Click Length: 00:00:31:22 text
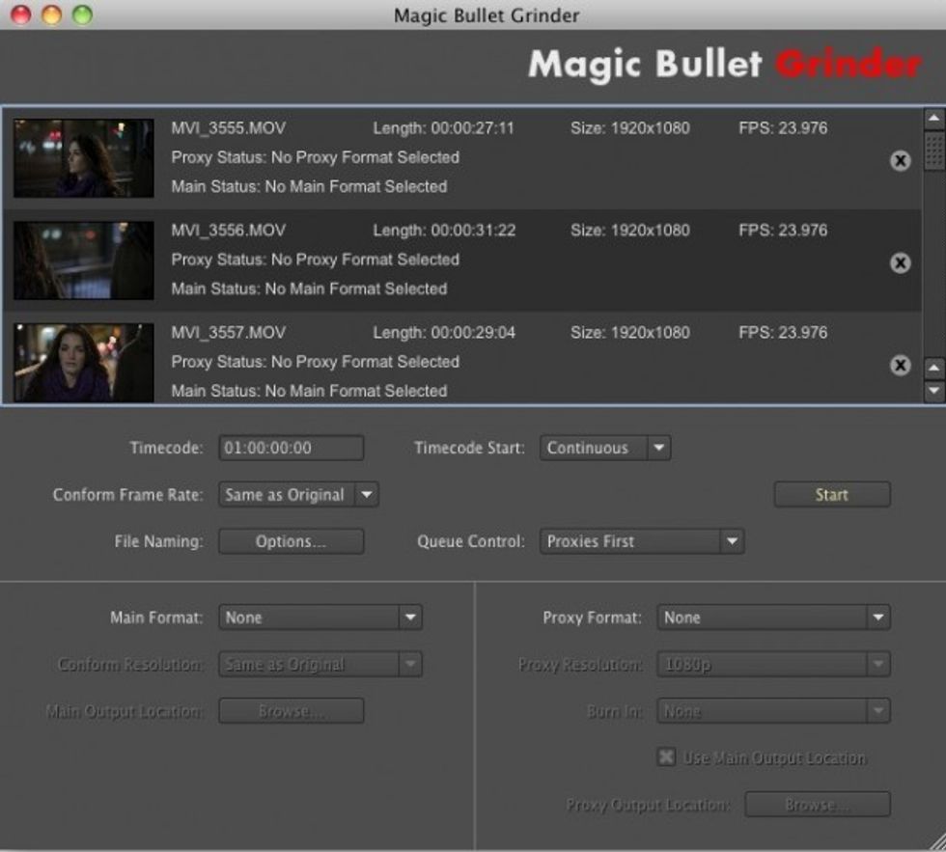946x852 pixels. pos(444,231)
